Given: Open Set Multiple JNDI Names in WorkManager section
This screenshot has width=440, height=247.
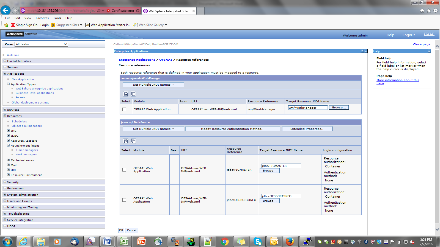Looking at the screenshot, I should click(x=153, y=85).
